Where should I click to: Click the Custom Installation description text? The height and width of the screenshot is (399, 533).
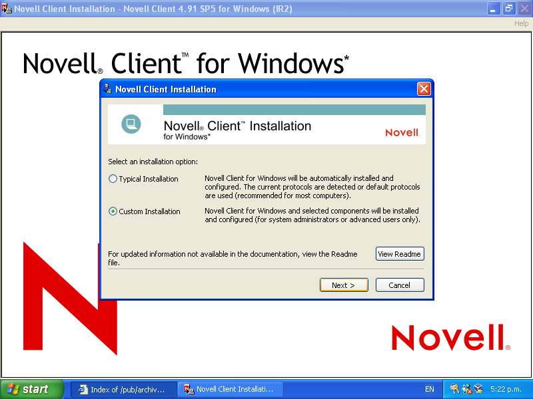coord(312,215)
